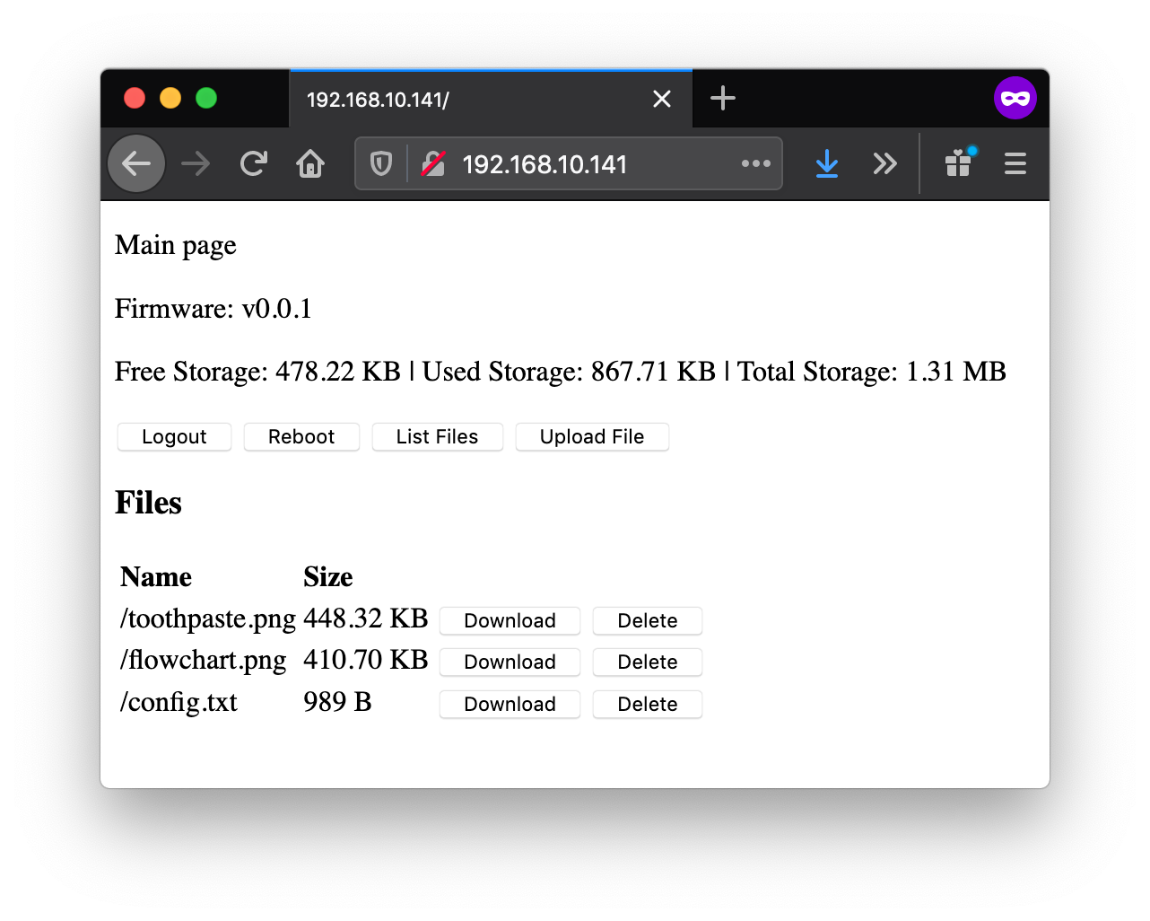Click the insecure connection padlock icon
1150x921 pixels.
433,163
